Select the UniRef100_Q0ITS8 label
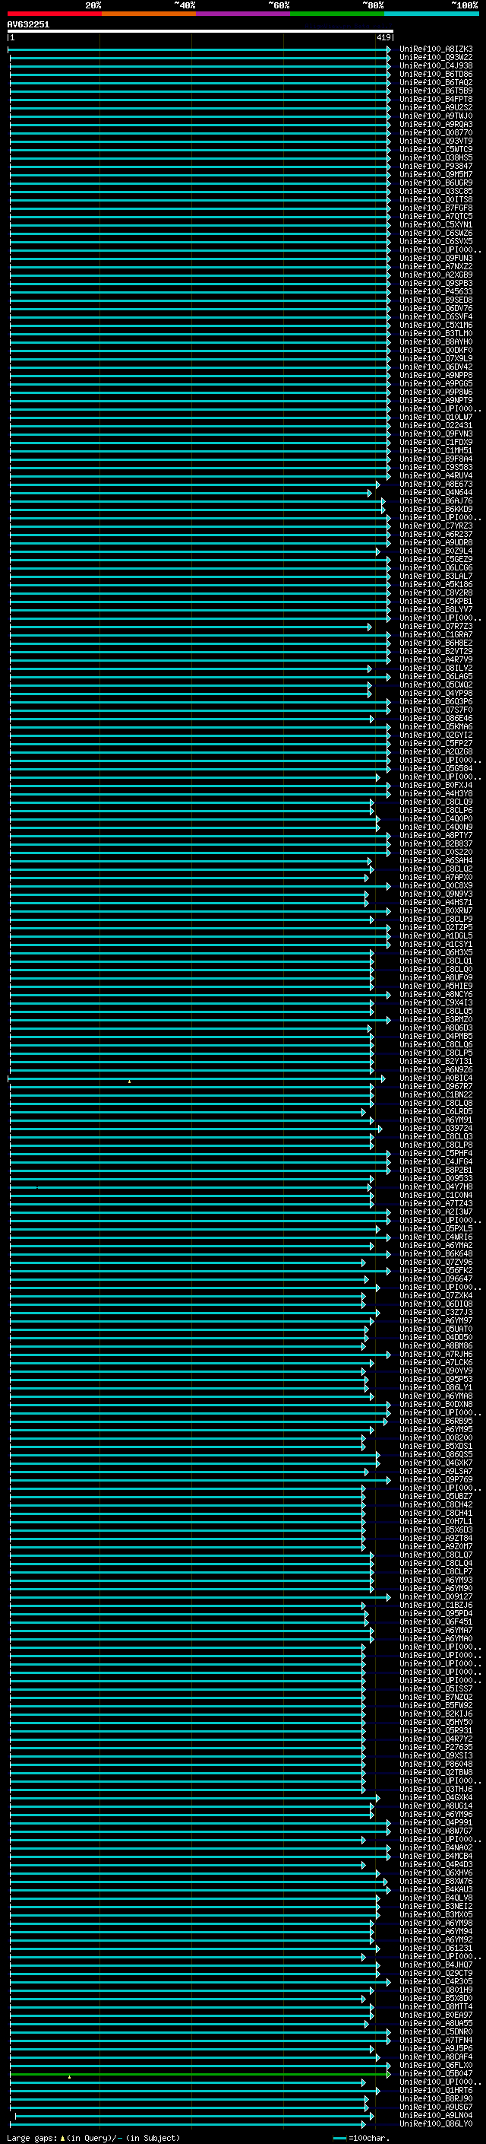Image resolution: width=486 pixels, height=2144 pixels. [x=435, y=199]
